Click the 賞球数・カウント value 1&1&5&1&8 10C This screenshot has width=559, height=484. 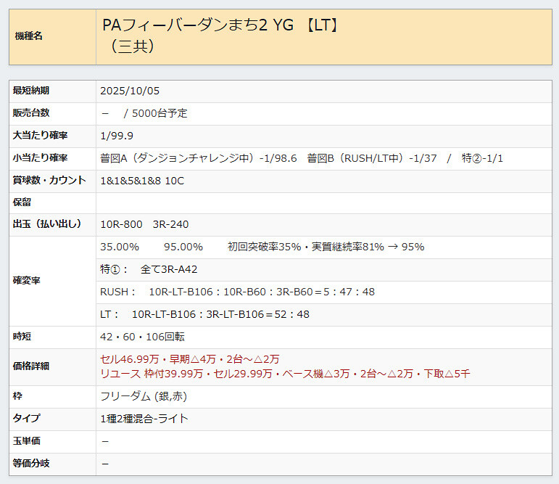[142, 181]
